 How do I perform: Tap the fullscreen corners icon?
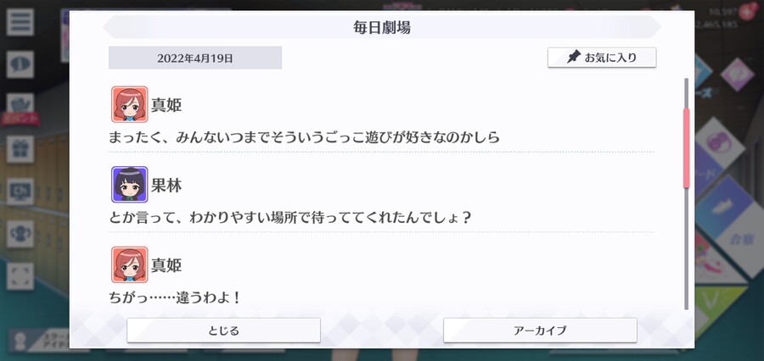pos(20,276)
